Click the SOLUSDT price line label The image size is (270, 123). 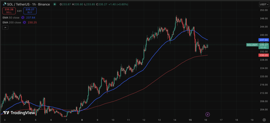coord(252,45)
